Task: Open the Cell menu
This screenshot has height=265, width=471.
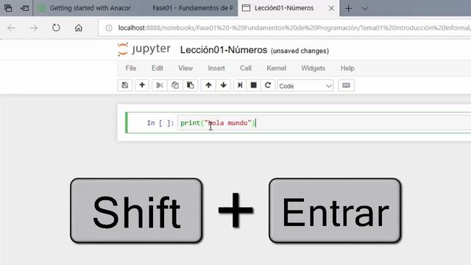Action: [246, 68]
